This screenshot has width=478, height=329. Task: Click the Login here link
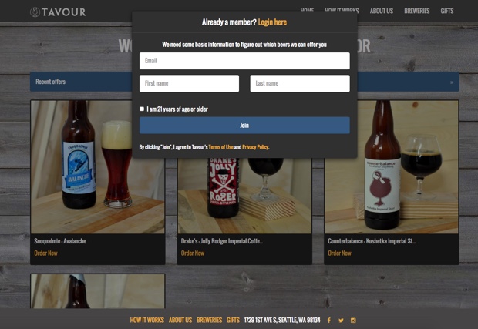click(x=272, y=22)
